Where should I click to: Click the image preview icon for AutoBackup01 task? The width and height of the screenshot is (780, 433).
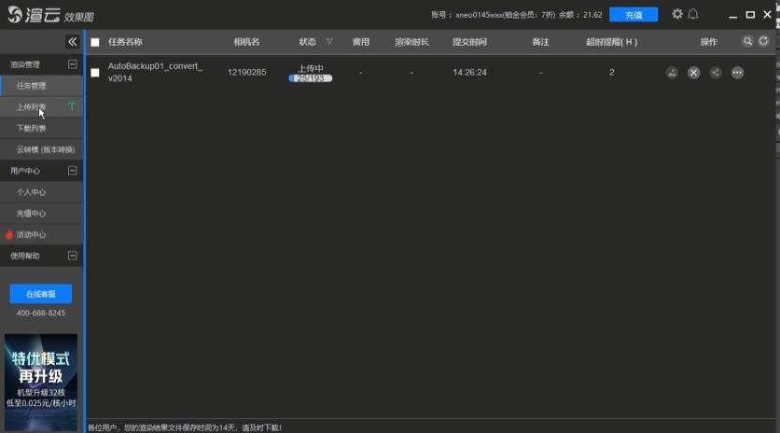[x=672, y=73]
